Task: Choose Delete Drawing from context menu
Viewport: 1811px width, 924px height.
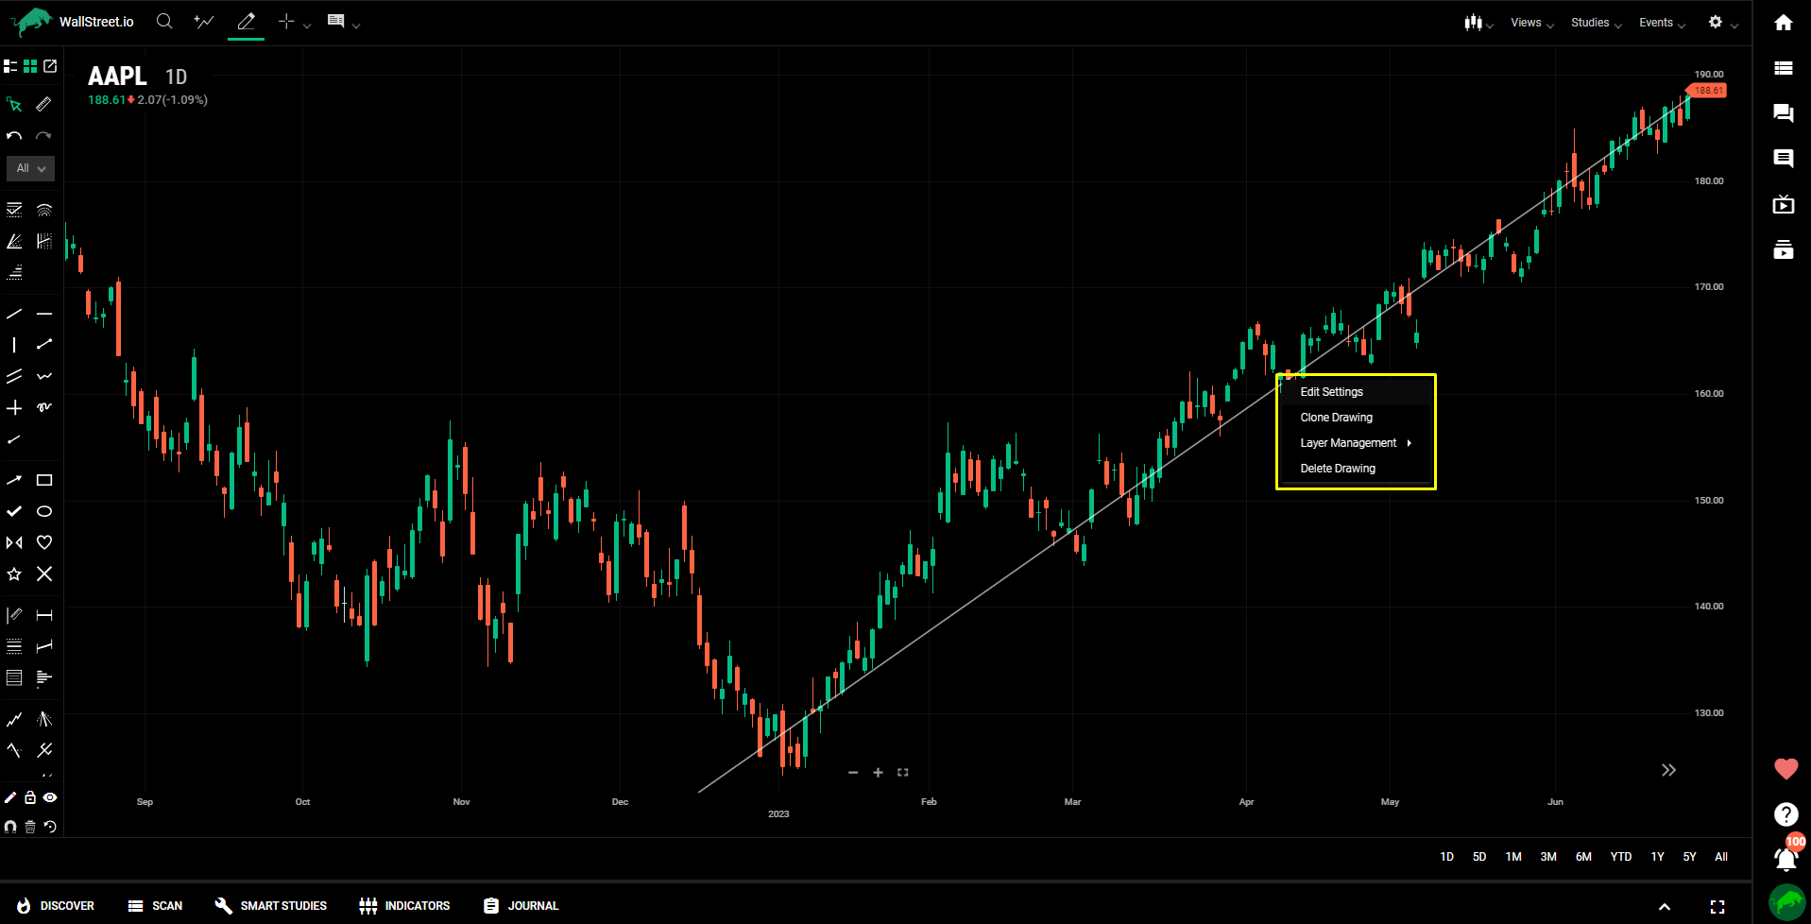Action: click(x=1337, y=469)
